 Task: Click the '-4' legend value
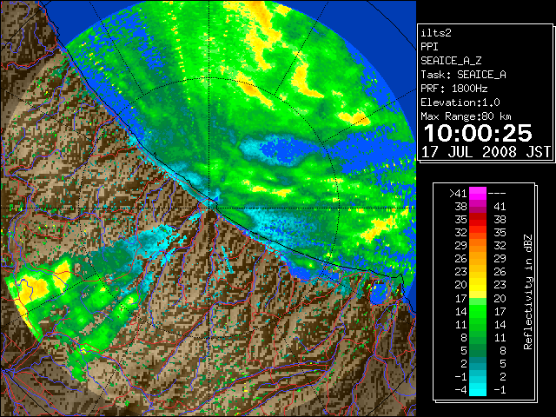pyautogui.click(x=460, y=389)
